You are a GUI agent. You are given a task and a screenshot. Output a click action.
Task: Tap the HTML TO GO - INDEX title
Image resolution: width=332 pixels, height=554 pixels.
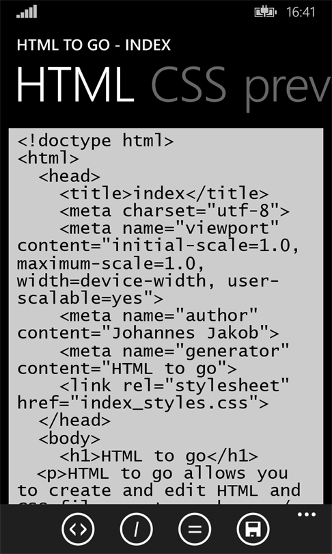click(x=94, y=46)
